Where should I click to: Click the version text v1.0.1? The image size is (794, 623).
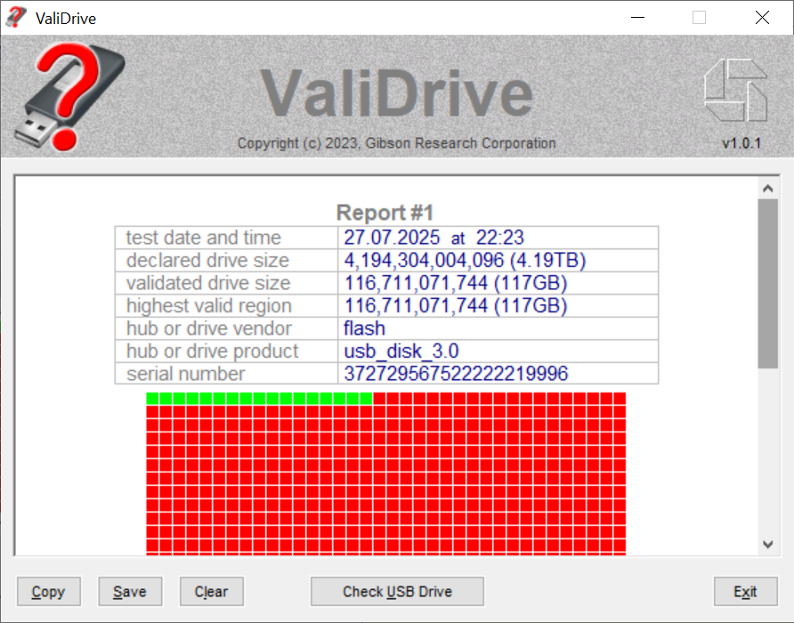click(x=741, y=143)
